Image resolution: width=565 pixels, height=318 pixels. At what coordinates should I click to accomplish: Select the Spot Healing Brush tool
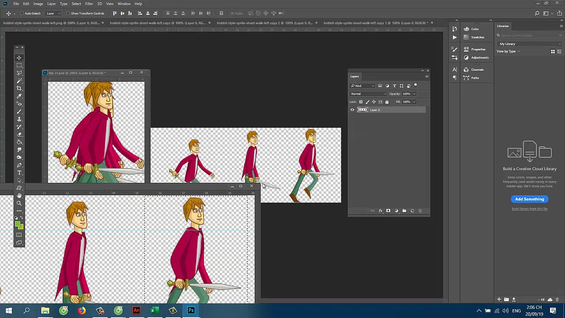coord(19,104)
